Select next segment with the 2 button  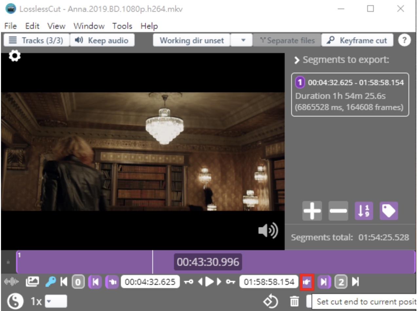point(341,282)
